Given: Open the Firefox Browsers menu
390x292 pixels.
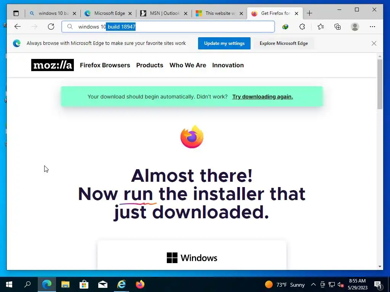Looking at the screenshot, I should (105, 65).
